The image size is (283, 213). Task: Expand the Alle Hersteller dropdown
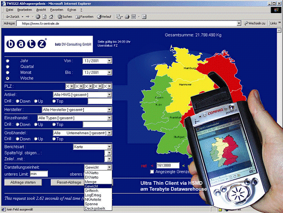(x=109, y=110)
